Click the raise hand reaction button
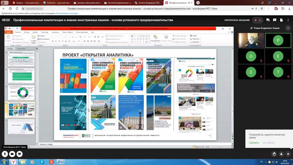293x165 pixels. (274, 154)
